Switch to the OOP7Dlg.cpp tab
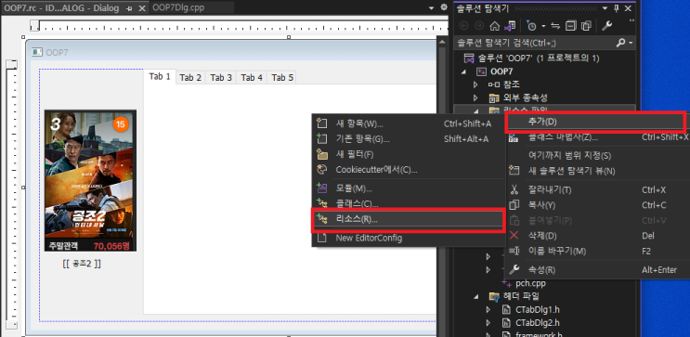Image resolution: width=690 pixels, height=337 pixels. (178, 8)
